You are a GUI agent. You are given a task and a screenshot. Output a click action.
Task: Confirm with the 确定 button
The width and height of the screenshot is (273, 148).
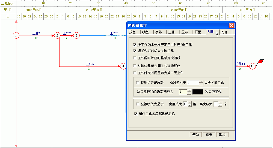click(209, 135)
